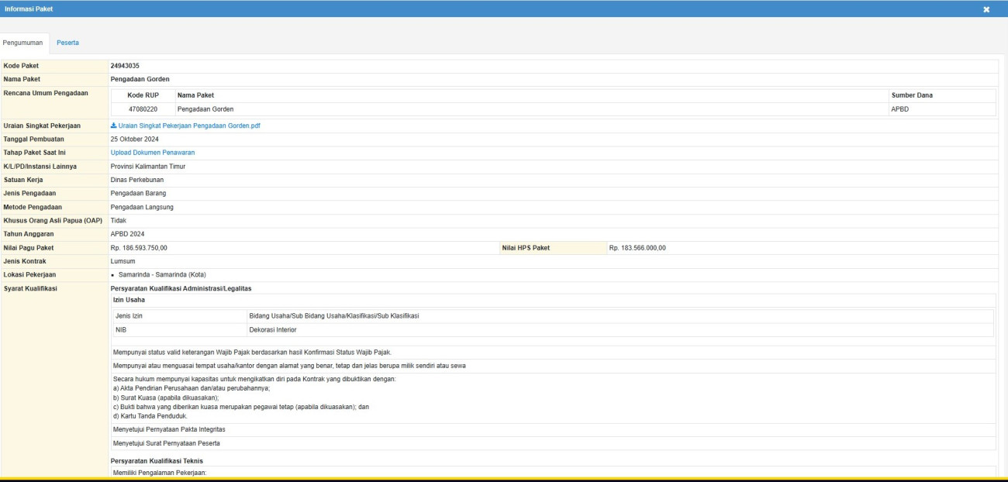Click the download icon beside Uraian Singkat Pekerjaan file
The image size is (1008, 482).
click(x=114, y=126)
